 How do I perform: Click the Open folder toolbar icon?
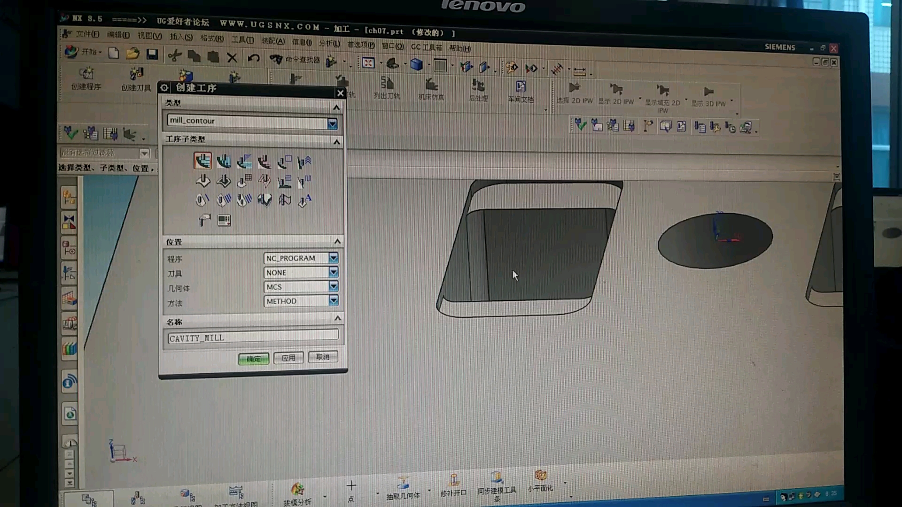click(132, 54)
